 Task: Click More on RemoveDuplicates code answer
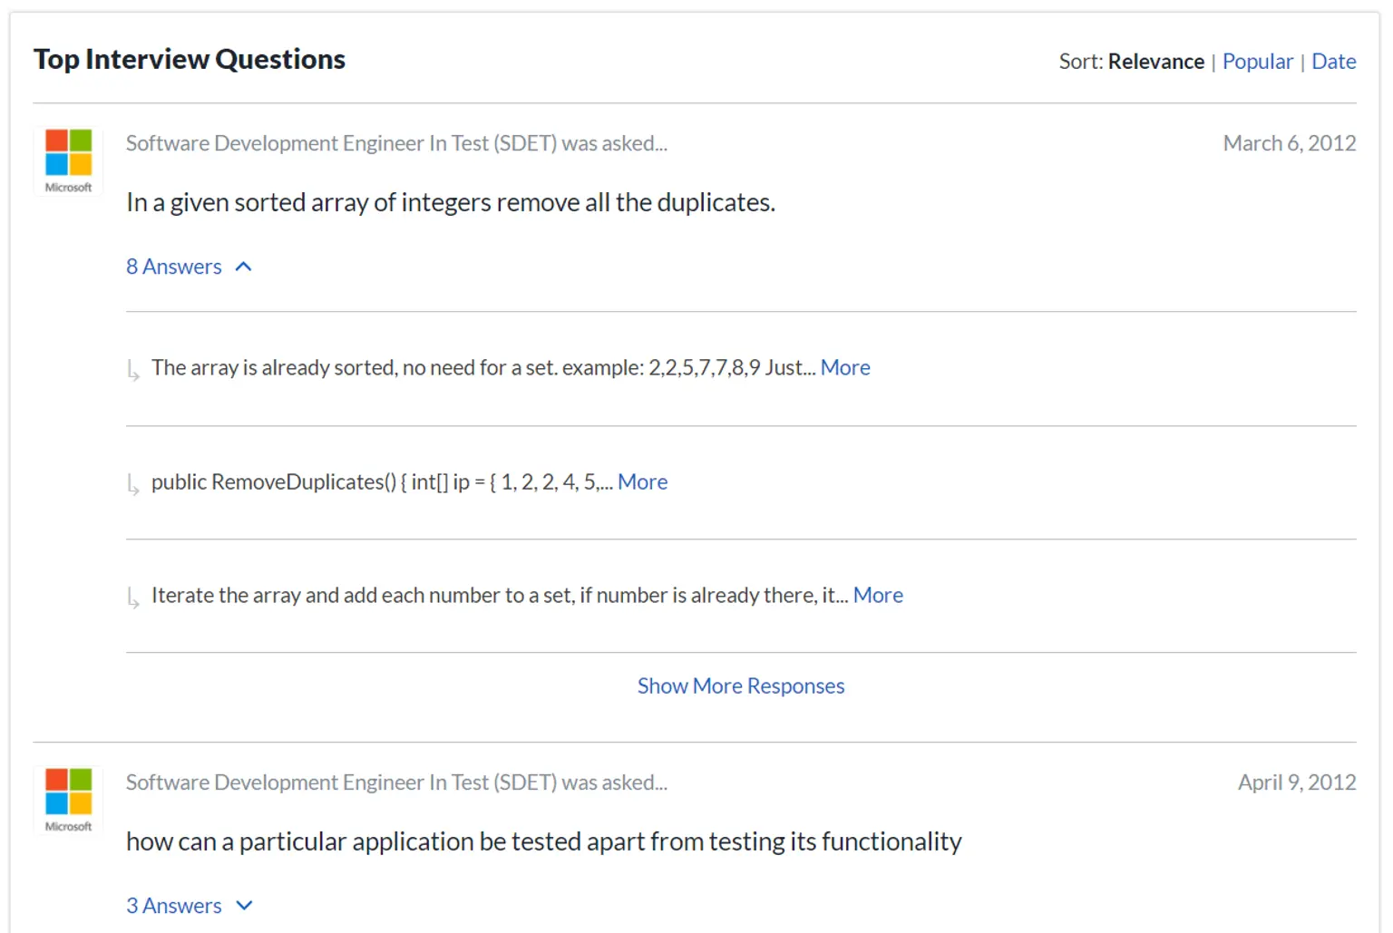tap(643, 481)
